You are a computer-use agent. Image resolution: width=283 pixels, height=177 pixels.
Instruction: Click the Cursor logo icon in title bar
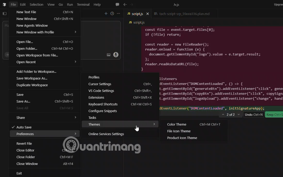coord(4,5)
